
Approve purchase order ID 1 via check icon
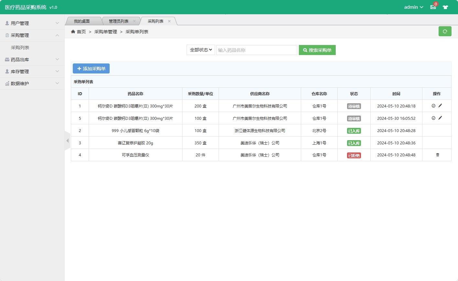(x=434, y=106)
